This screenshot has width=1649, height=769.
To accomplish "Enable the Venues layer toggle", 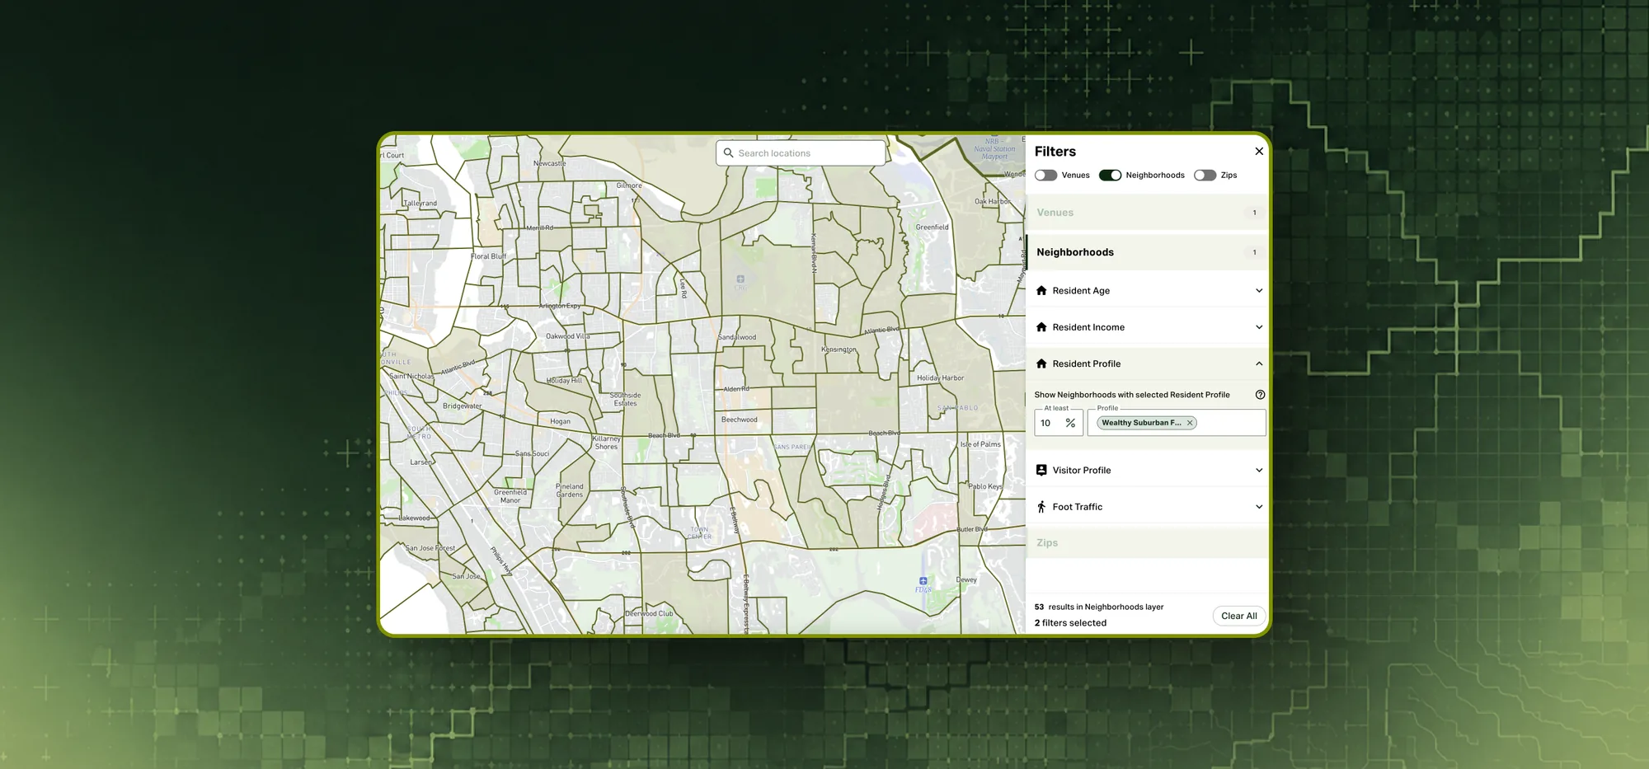I will click(1045, 175).
